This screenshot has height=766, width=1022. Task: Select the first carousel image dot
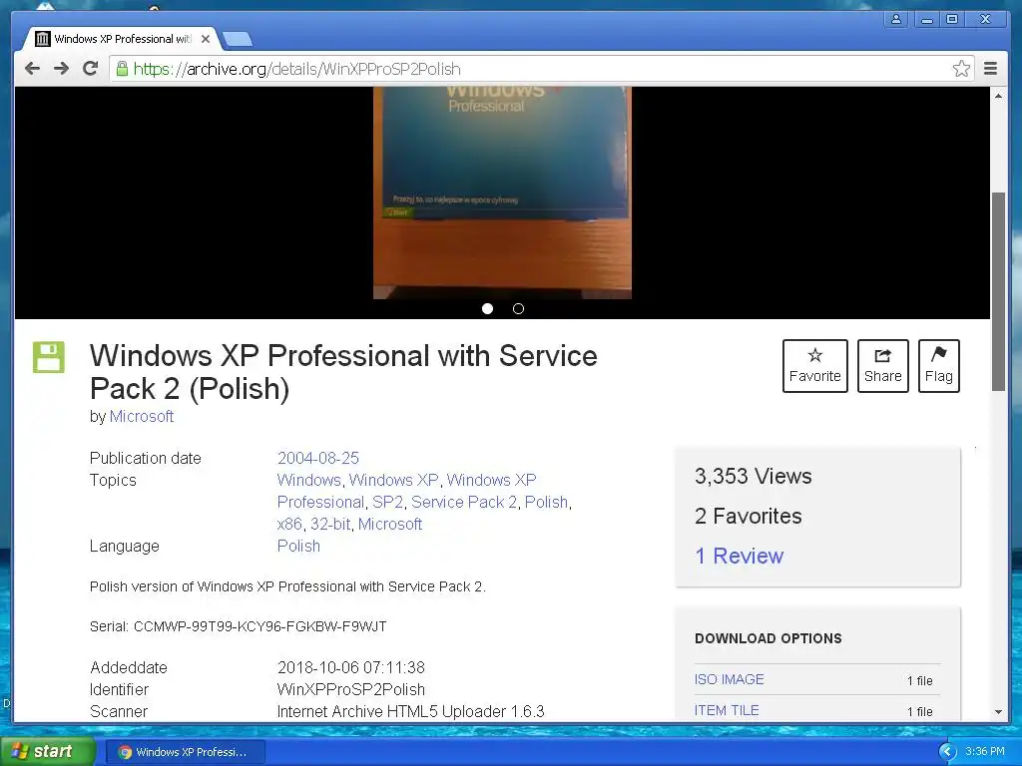487,309
